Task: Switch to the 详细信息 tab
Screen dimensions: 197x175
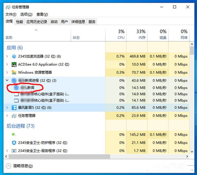Action: (78, 22)
